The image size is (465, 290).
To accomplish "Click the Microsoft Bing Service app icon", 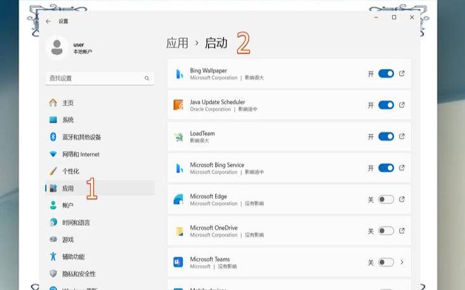I will (178, 168).
